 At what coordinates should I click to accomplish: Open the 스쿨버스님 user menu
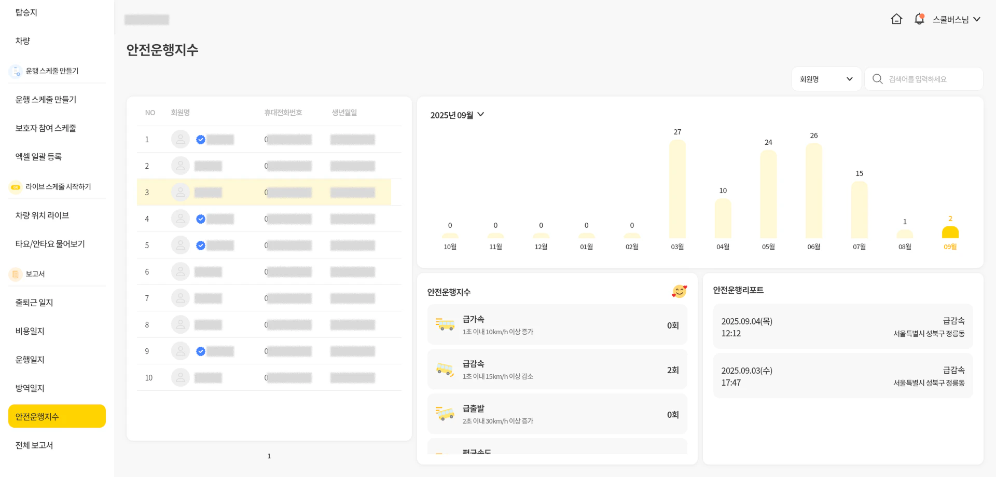coord(956,19)
